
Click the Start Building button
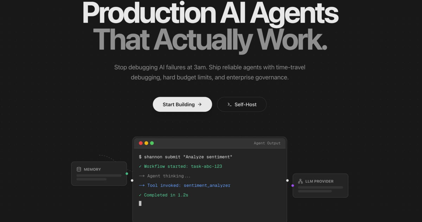[x=182, y=104]
